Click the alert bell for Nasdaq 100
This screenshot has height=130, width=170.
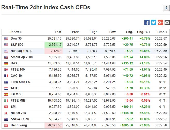(x=31, y=51)
